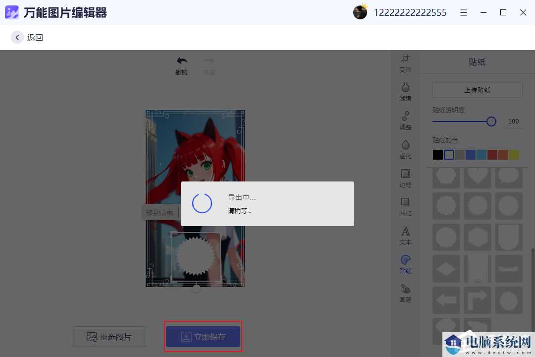
Task: Click the username 12222222222555
Action: [x=410, y=12]
